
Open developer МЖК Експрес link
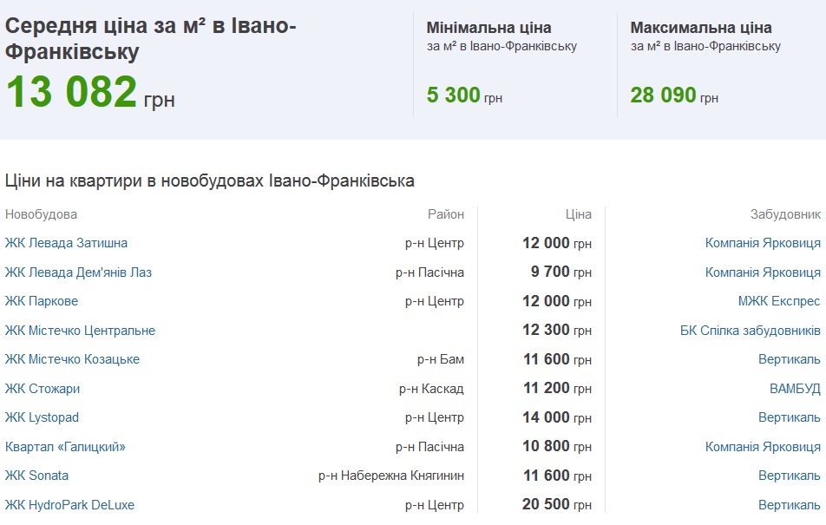coord(779,301)
